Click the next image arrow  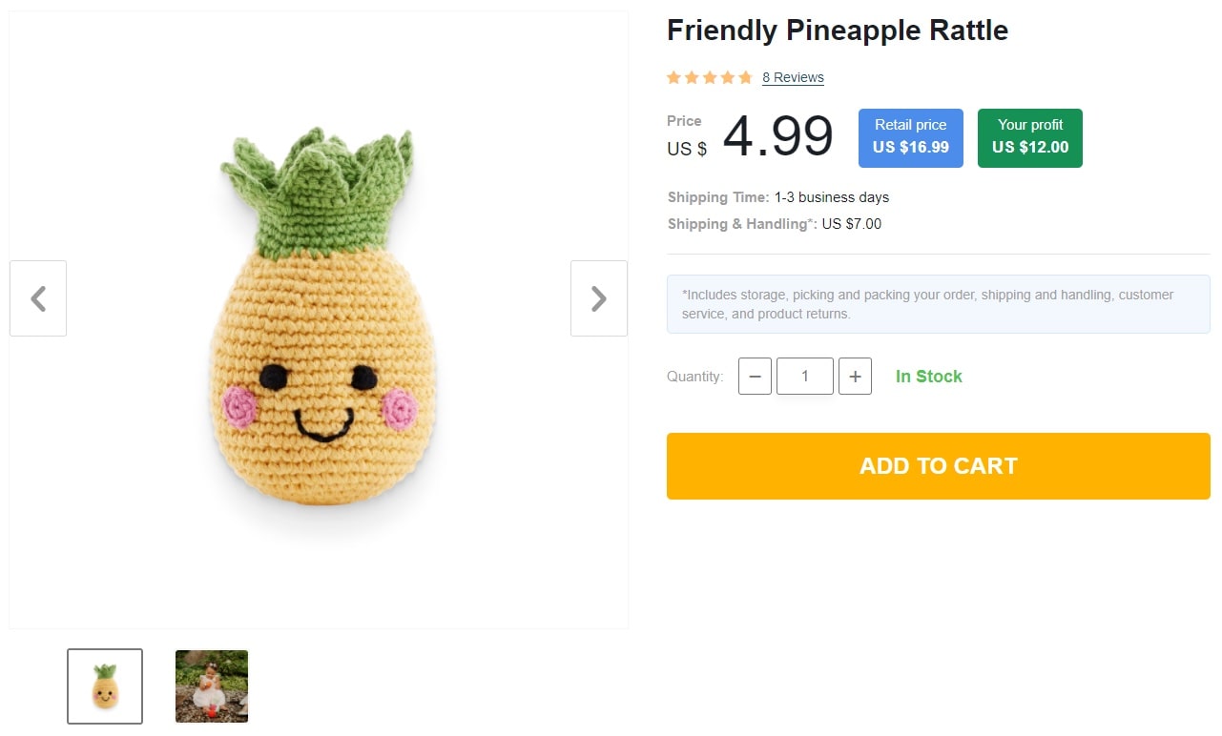click(598, 298)
